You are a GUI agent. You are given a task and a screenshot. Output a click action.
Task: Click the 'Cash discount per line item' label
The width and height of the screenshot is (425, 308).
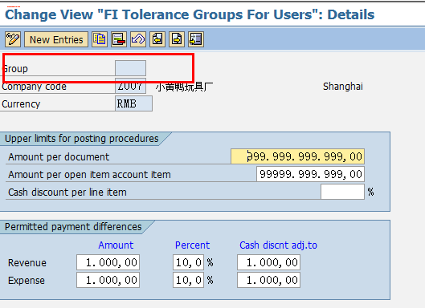[x=67, y=192]
